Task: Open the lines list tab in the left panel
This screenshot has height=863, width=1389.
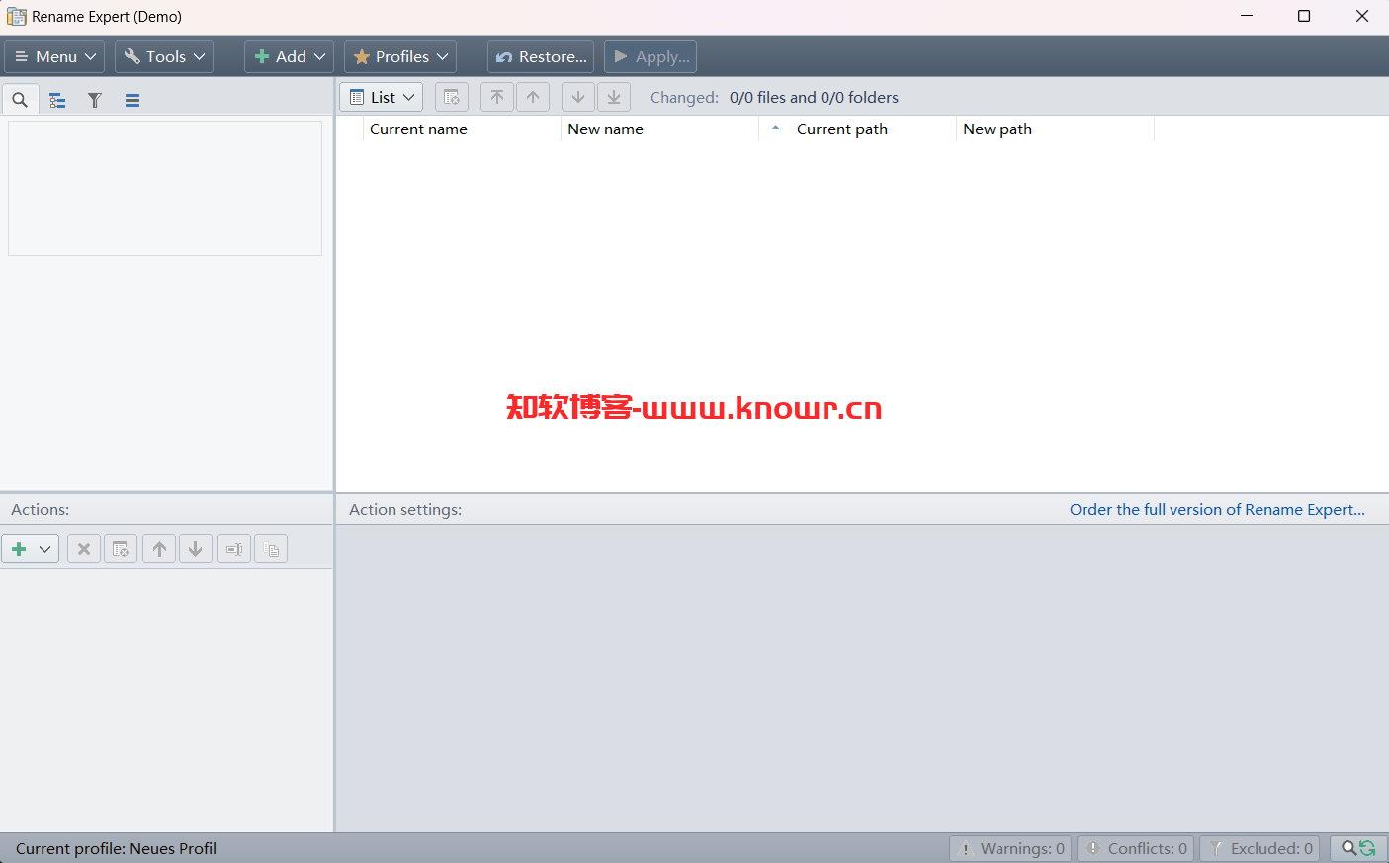Action: [132, 100]
